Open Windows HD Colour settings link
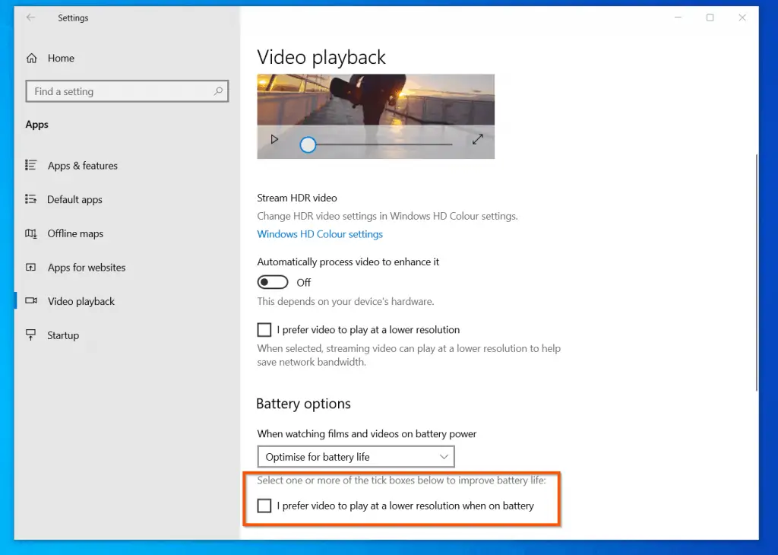The image size is (778, 555). click(320, 234)
